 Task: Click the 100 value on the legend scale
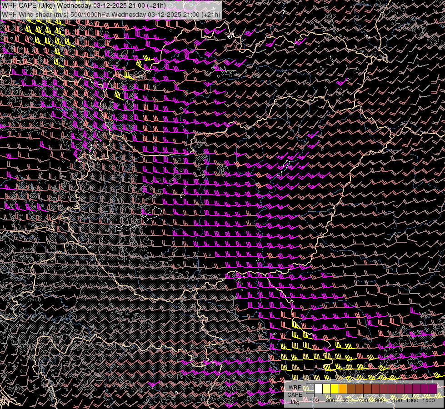(x=314, y=400)
